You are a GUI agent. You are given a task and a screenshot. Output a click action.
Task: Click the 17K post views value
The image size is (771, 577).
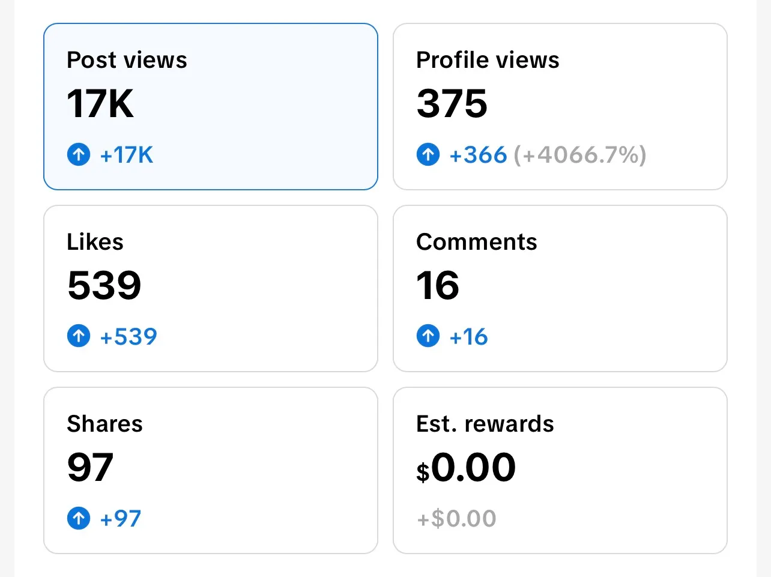click(x=100, y=103)
